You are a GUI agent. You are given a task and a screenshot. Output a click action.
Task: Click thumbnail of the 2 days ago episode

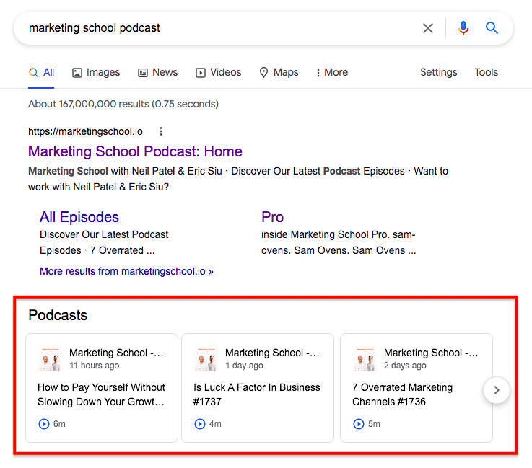365,359
